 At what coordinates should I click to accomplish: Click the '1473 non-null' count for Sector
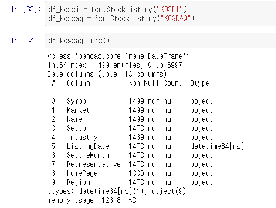tap(153, 128)
